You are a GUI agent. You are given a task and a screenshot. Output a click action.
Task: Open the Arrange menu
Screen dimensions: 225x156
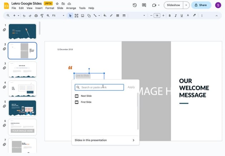(71, 8)
